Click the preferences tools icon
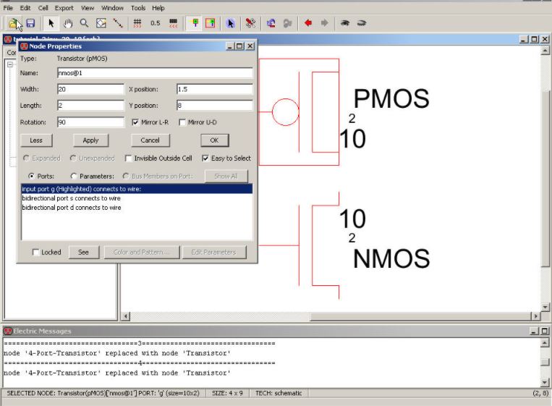 pos(250,23)
